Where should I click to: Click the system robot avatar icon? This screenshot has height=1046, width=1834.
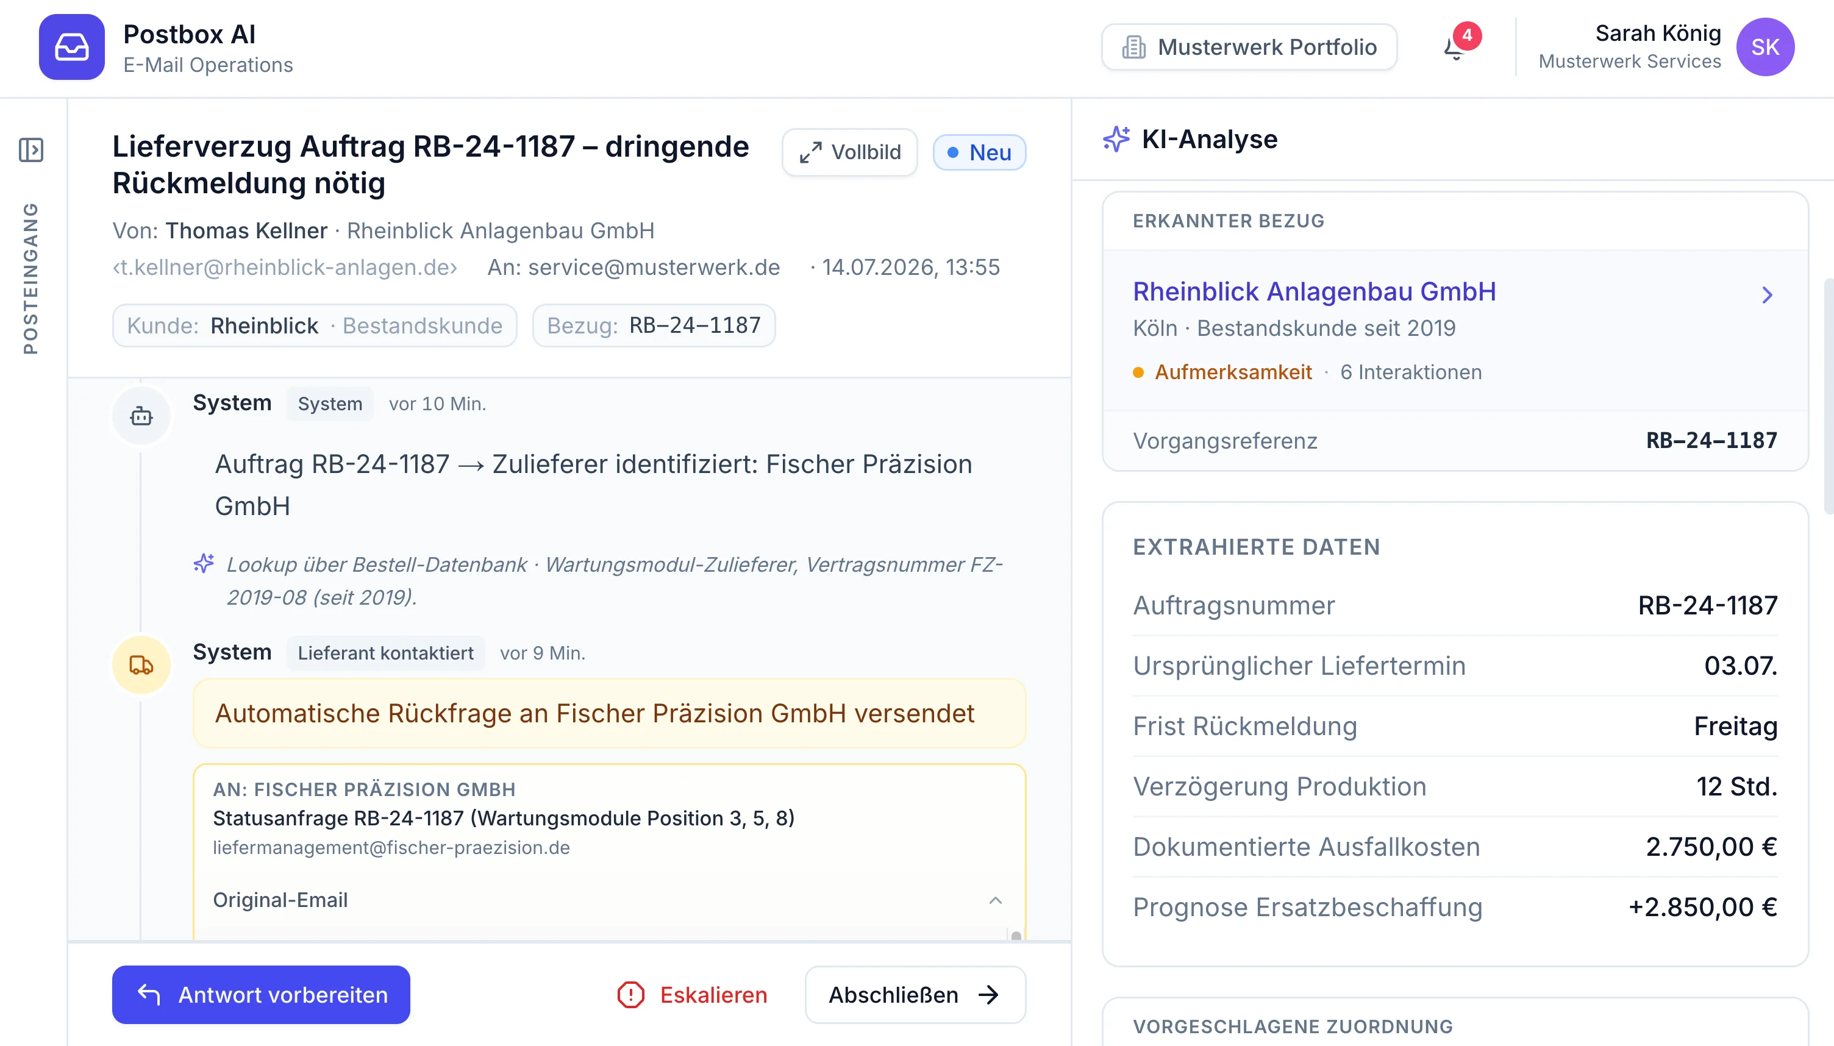[x=141, y=416]
